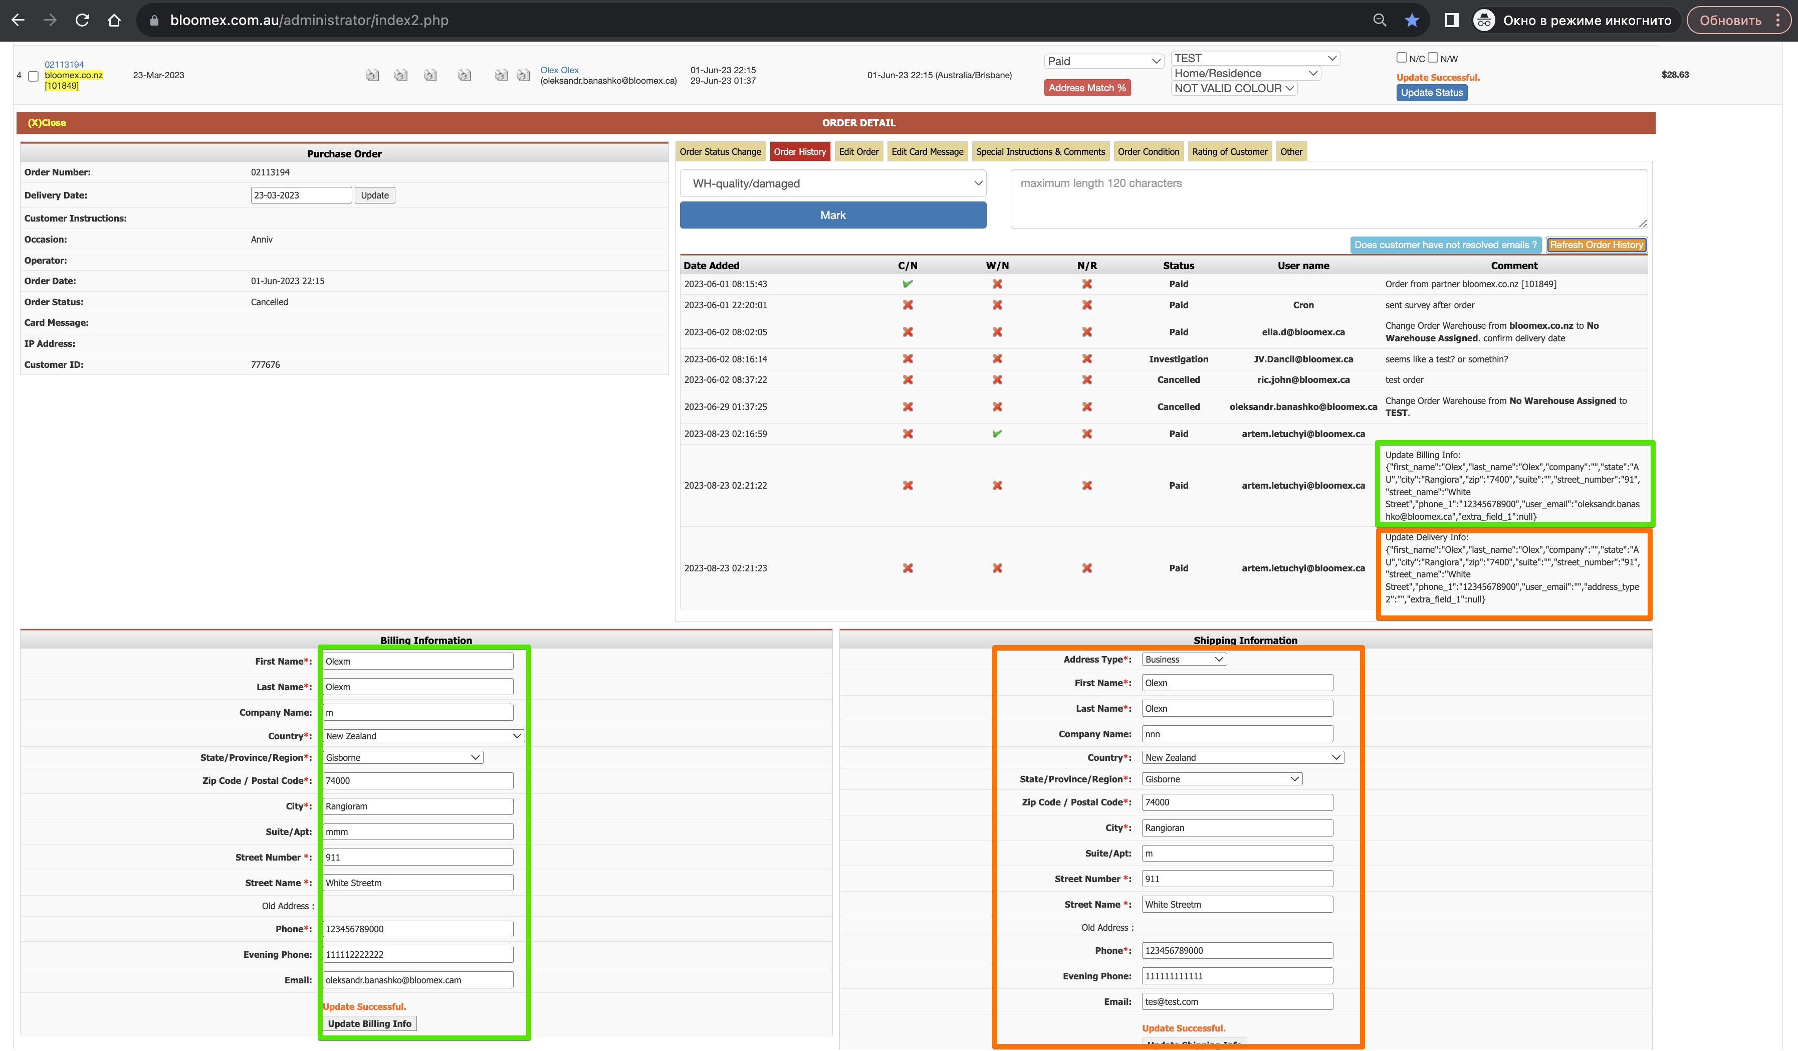Viewport: 1798px width, 1051px height.
Task: Open the Paid order status dropdown
Action: (1104, 61)
